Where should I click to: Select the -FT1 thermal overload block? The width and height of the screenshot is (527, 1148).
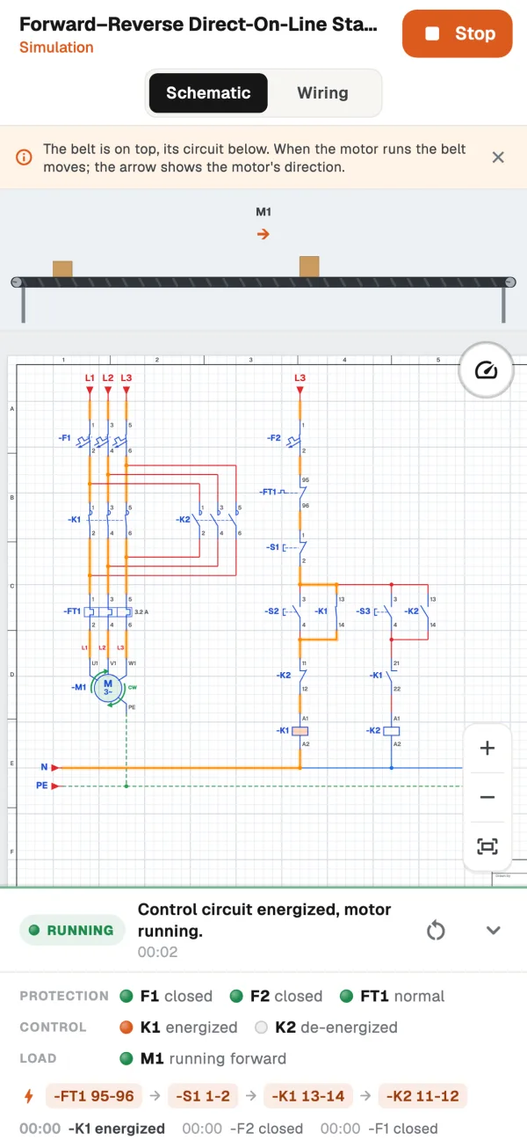(x=107, y=611)
